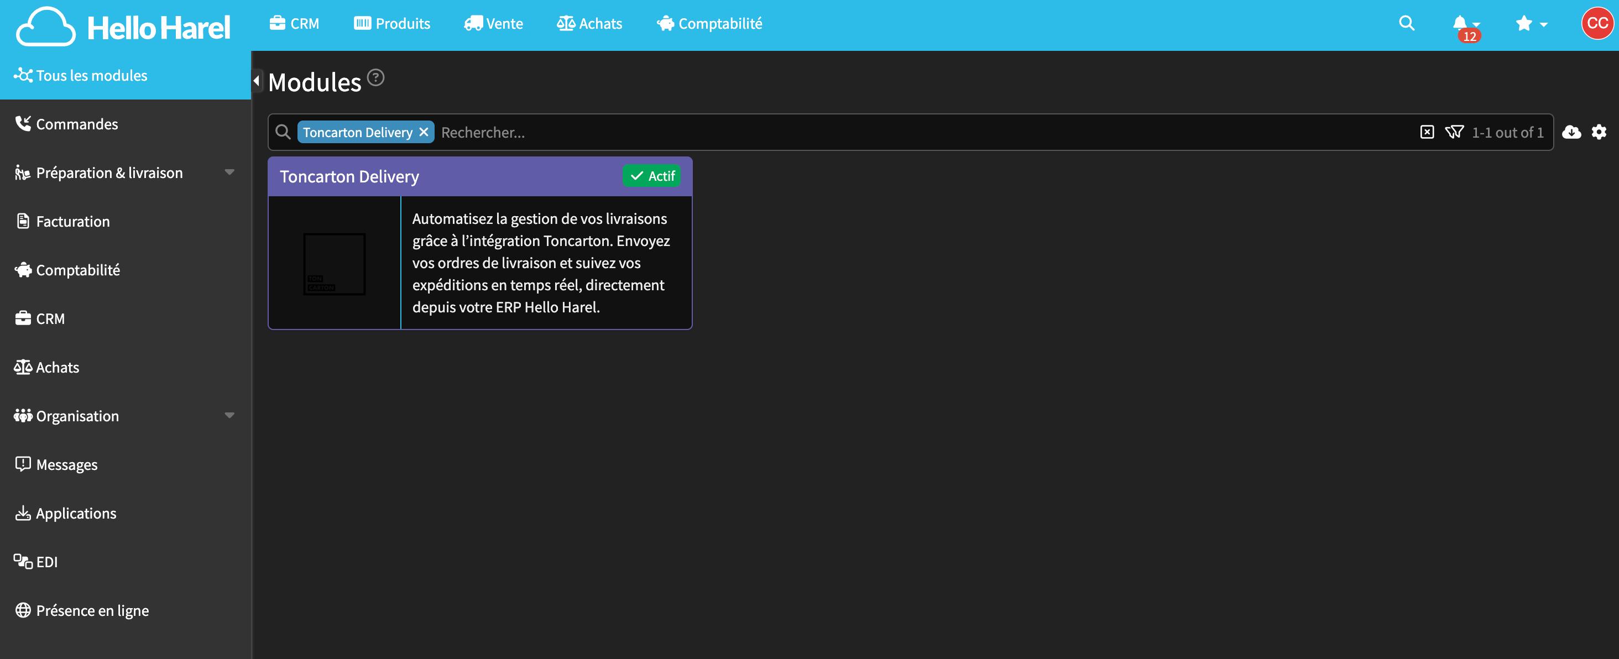The image size is (1619, 659).
Task: Open the global search magnifier icon
Action: point(1407,24)
